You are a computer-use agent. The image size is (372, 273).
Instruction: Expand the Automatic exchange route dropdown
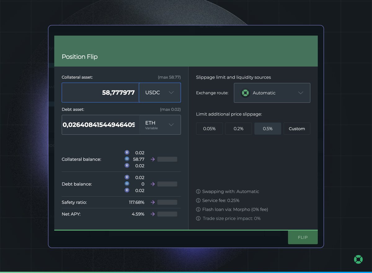(x=272, y=93)
